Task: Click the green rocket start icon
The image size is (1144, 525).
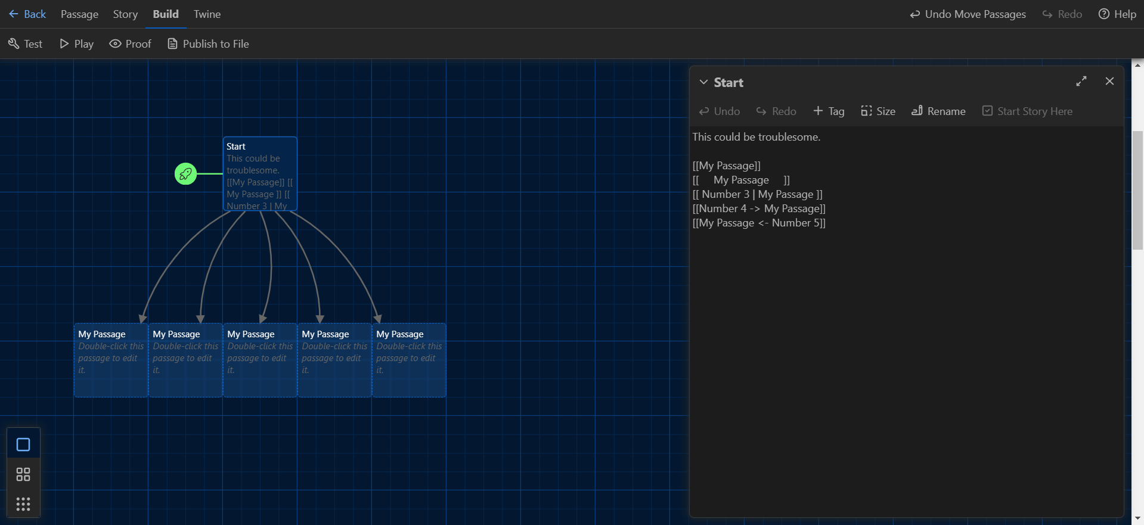Action: tap(185, 174)
